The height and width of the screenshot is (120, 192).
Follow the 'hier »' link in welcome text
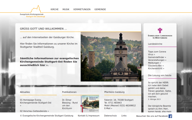pyautogui.click(x=44, y=65)
